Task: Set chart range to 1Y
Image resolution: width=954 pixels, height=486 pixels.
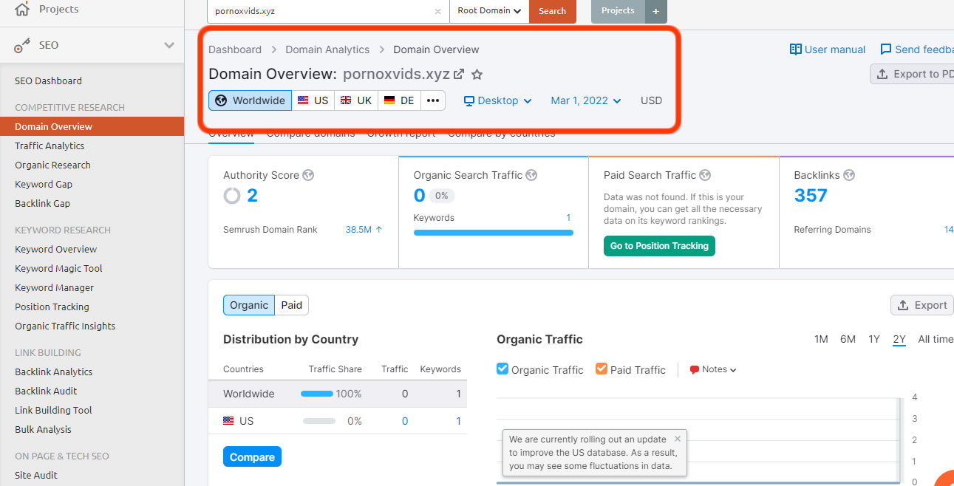Action: coord(874,339)
